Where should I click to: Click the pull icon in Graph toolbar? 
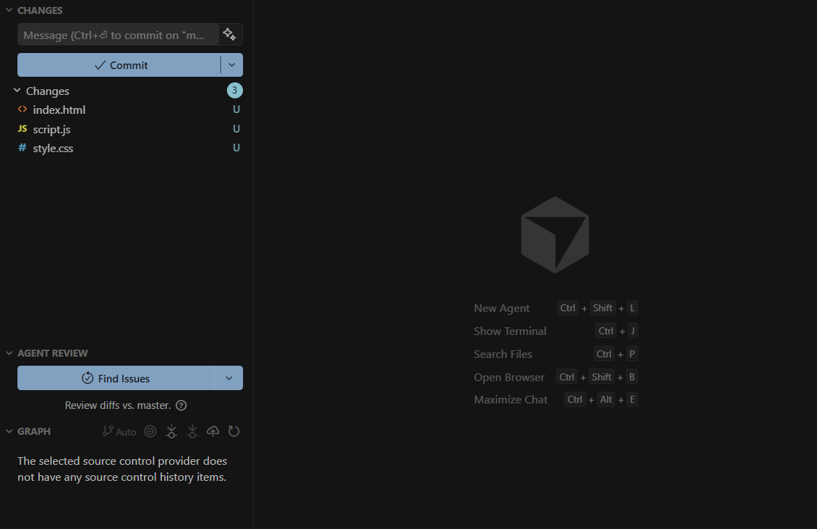click(192, 431)
